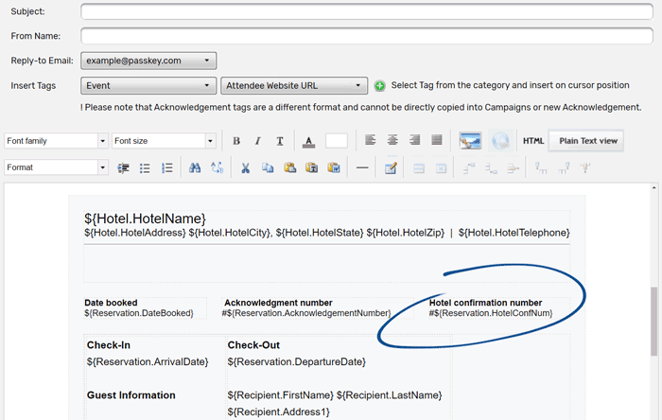662x420 pixels.
Task: Click the table cell properties icon
Action: (x=441, y=168)
